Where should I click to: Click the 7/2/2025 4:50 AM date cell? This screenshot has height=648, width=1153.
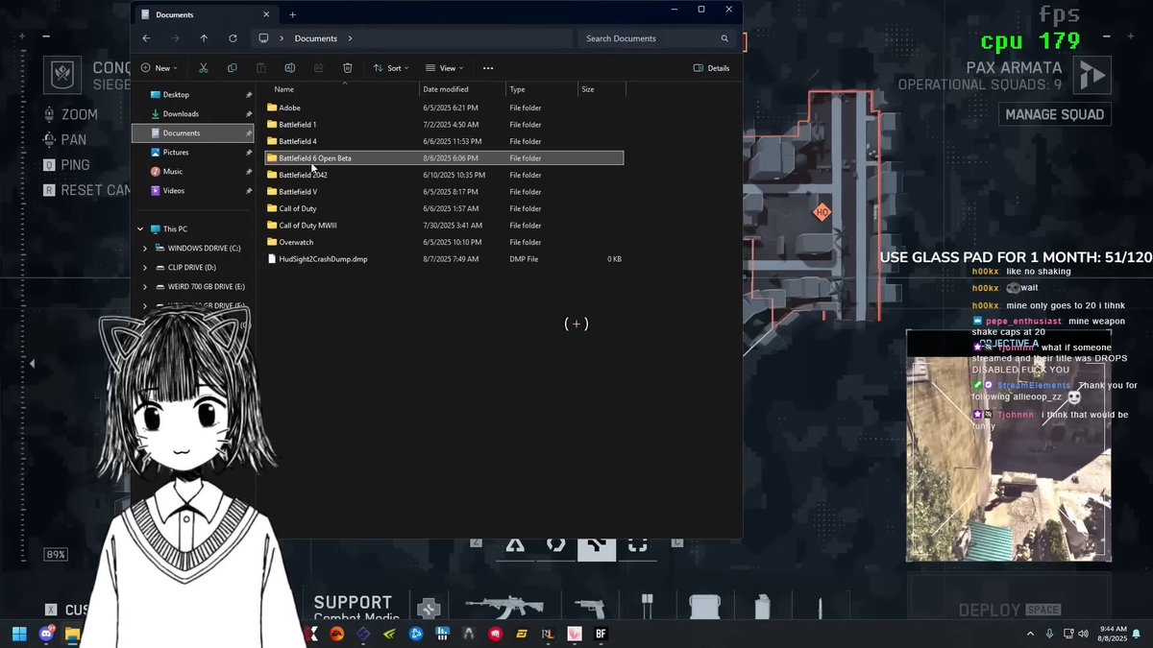click(451, 125)
